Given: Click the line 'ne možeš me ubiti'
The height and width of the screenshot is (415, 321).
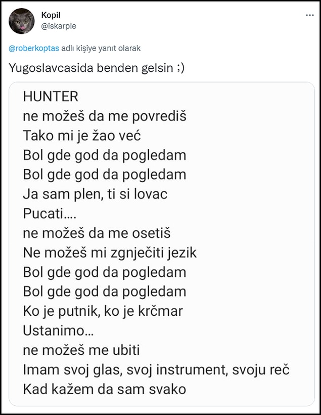Looking at the screenshot, I should [x=81, y=350].
